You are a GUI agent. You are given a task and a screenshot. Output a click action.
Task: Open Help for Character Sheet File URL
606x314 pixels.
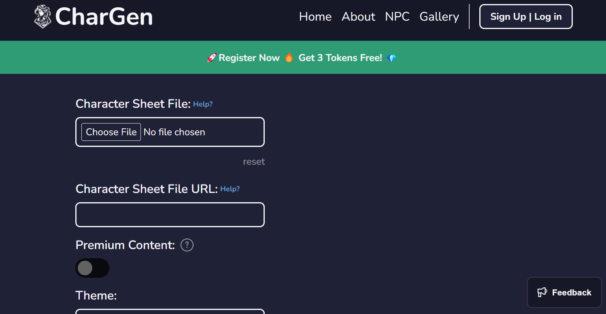[230, 189]
